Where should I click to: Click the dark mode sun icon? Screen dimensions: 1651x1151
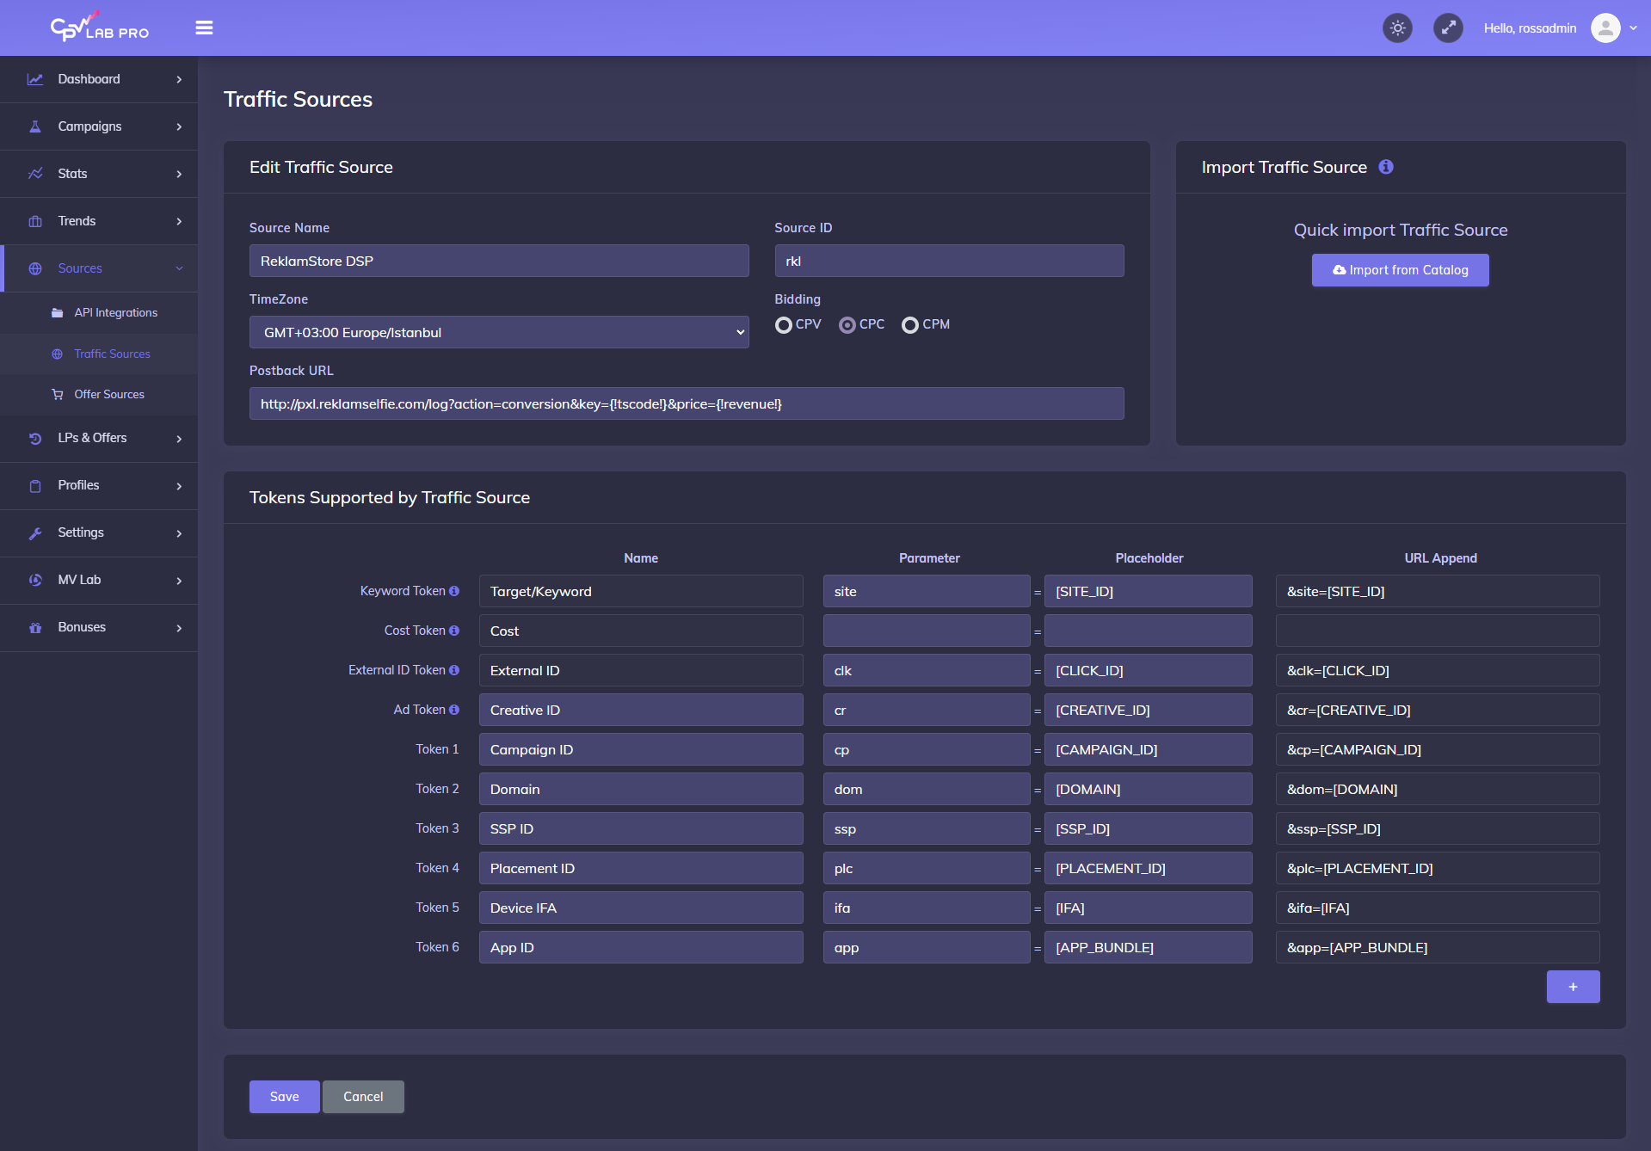tap(1396, 28)
